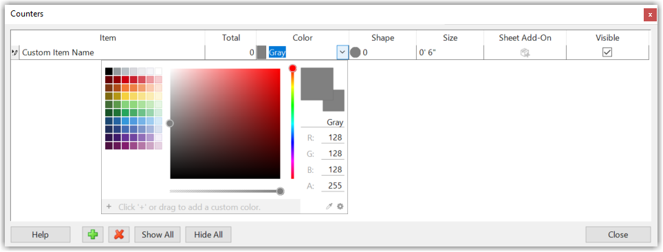663x252 pixels.
Task: Click the Sheet Add-On icon for Custom Item Name
Action: coord(525,53)
